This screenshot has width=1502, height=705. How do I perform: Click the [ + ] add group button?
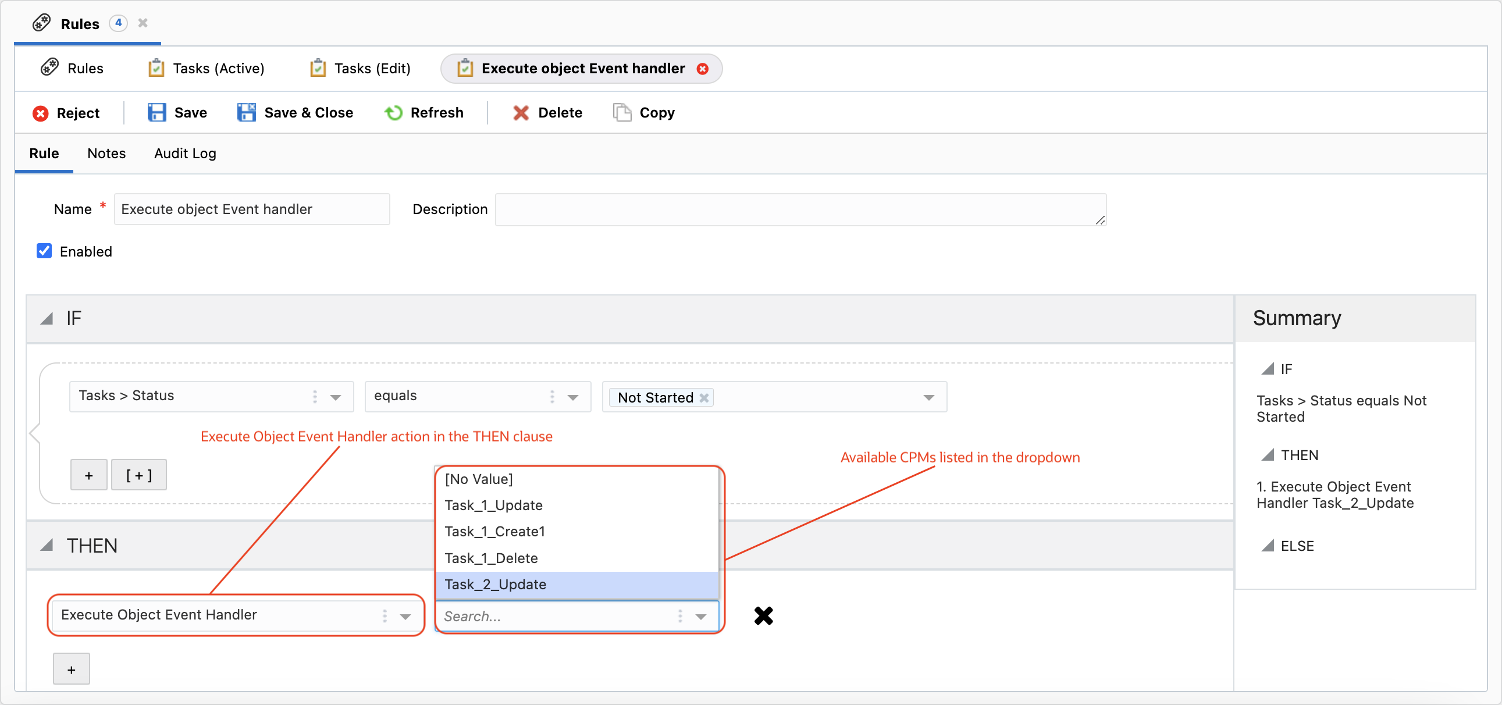coord(139,475)
